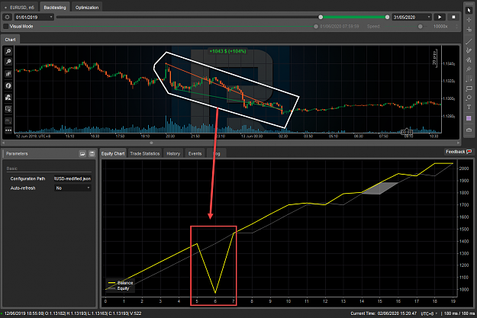Open backtesting settings gear icon
This screenshot has height=318, width=477.
[x=8, y=17]
